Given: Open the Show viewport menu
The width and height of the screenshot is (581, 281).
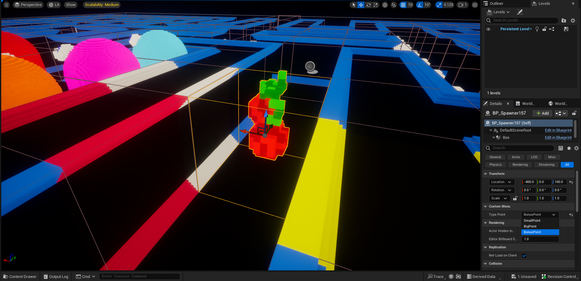Looking at the screenshot, I should (71, 5).
